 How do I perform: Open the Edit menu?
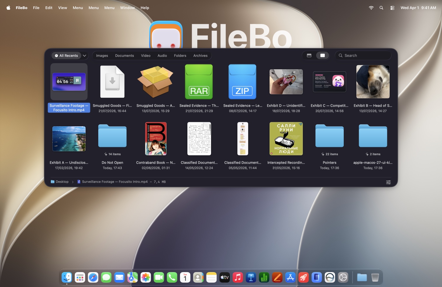(x=49, y=8)
